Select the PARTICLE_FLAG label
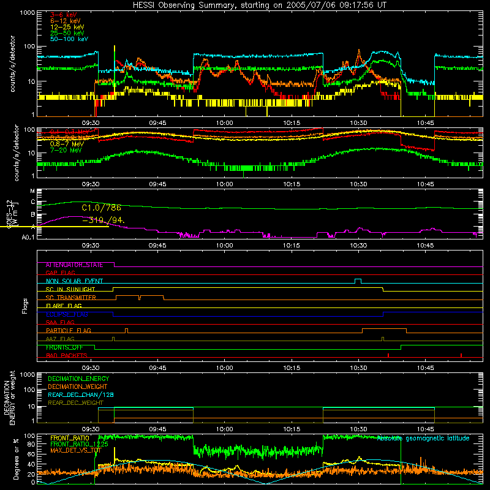490x490 pixels. (x=69, y=331)
